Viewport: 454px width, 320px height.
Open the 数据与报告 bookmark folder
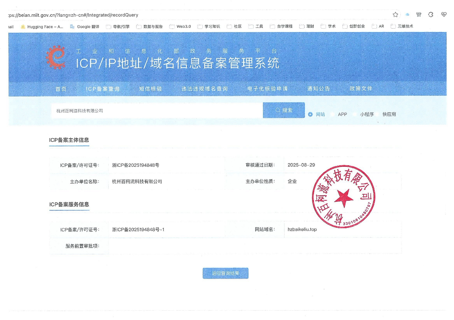pyautogui.click(x=149, y=26)
